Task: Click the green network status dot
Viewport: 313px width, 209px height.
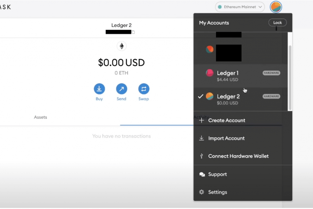Action: [220, 7]
